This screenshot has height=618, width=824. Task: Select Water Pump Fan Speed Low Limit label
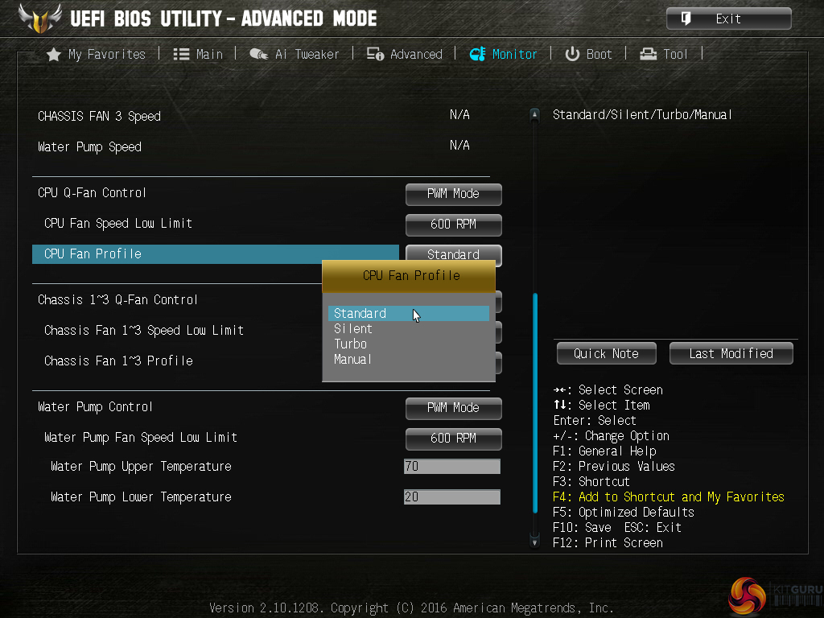point(141,437)
